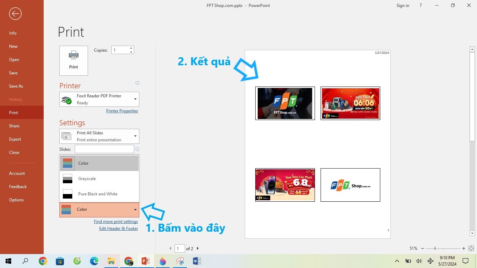The image size is (477, 268).
Task: Open Microsoft Edge in taskbar
Action: 94,261
